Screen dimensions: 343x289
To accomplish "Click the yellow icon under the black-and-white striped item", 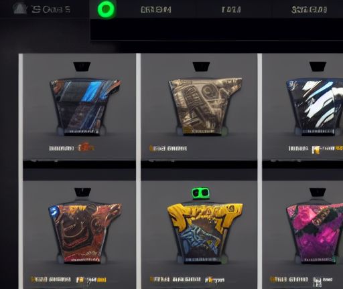I will click(x=316, y=150).
